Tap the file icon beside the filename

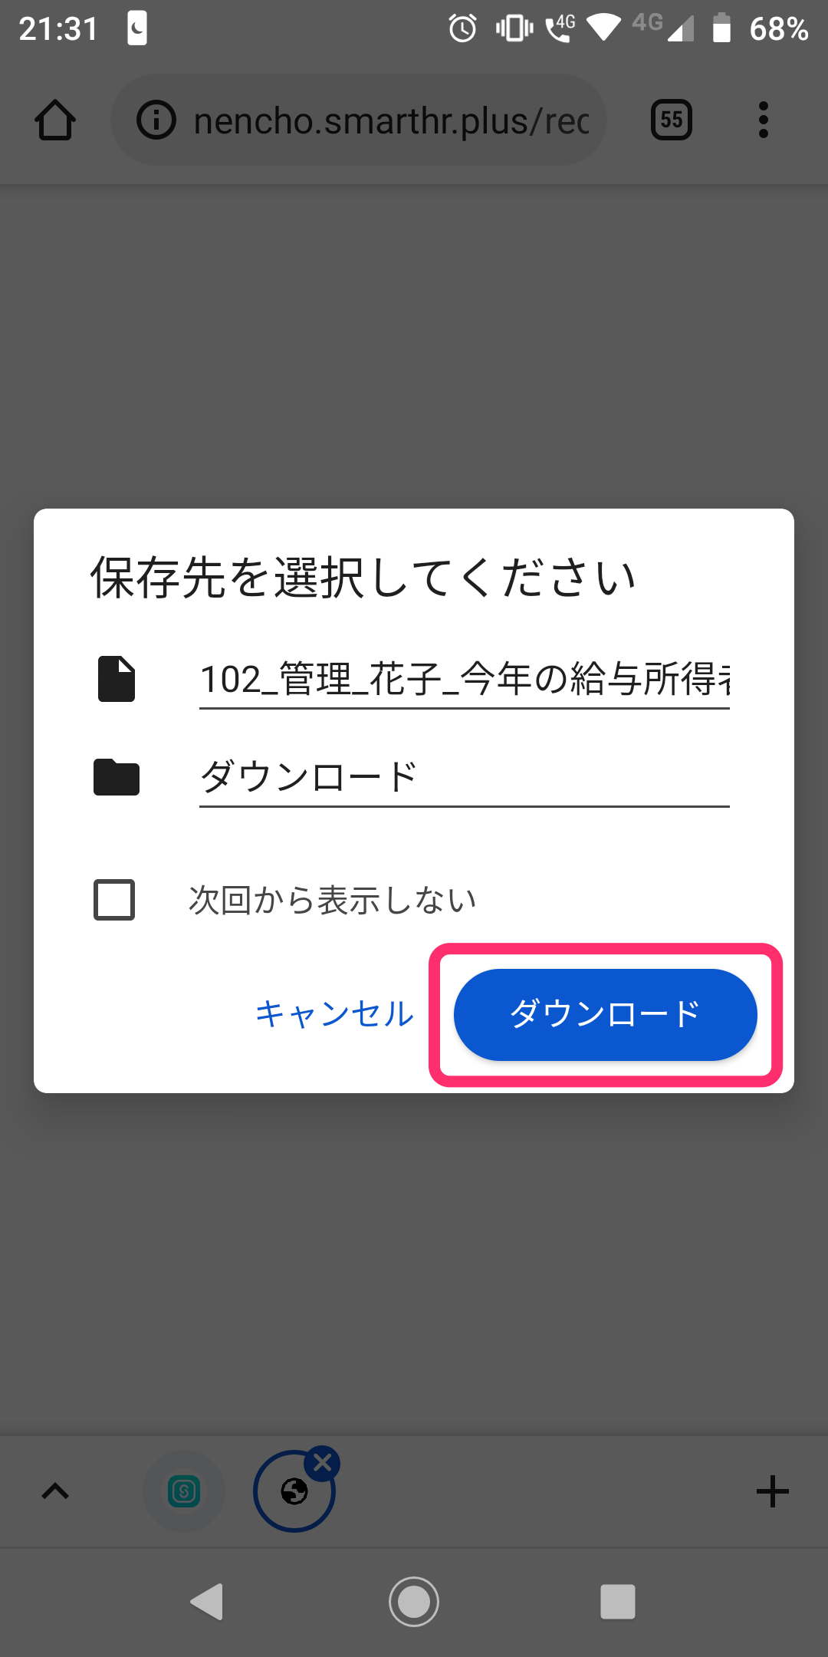click(117, 679)
